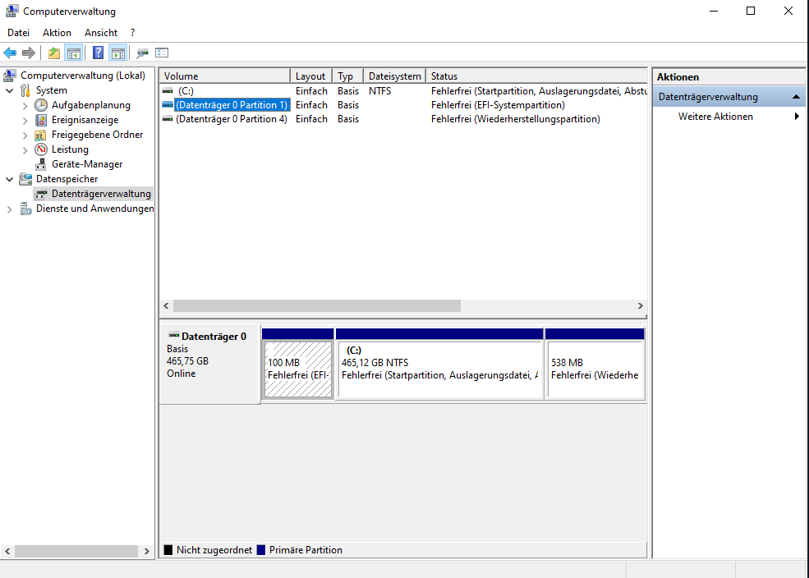Click the Ereignisanzeige icon
This screenshot has width=809, height=578.
41,120
